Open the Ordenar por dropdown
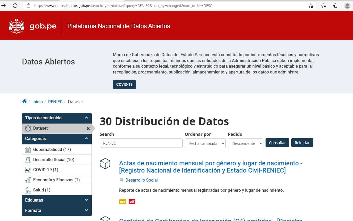353x221 pixels. point(205,143)
